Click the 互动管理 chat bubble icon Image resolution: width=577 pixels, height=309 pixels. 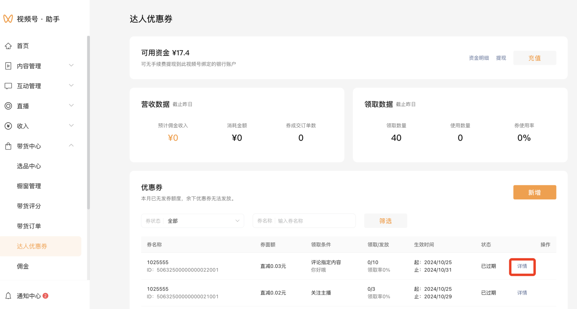(x=8, y=86)
